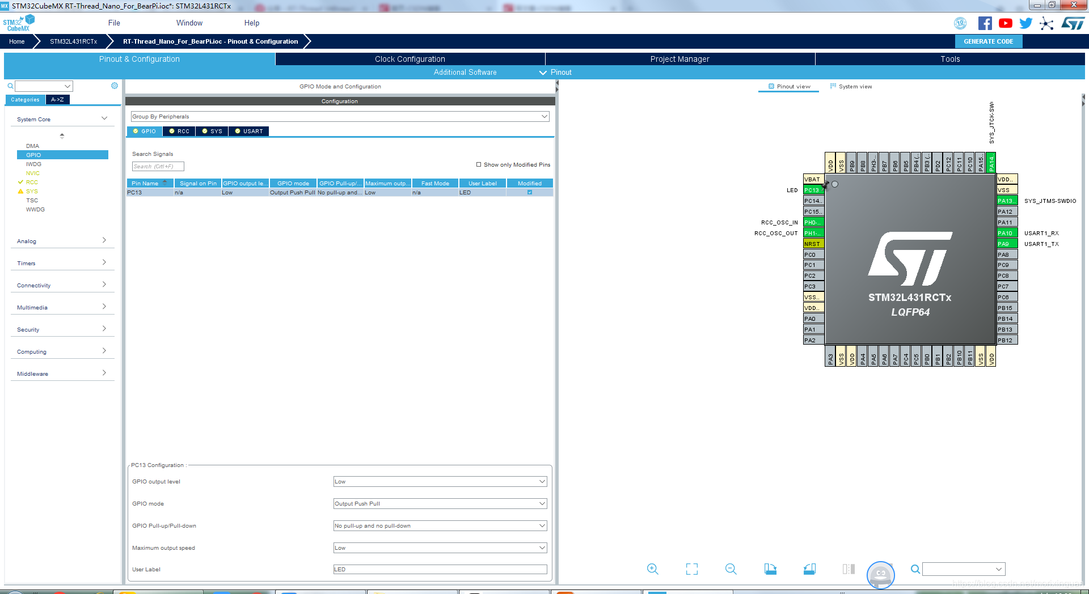Toggle the split view icon
The image size is (1089, 594).
[849, 569]
